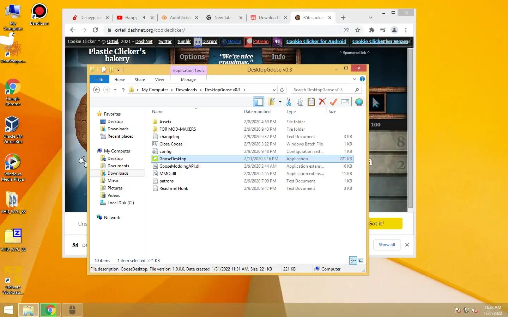Refresh the DesktopGoose folder view

(x=282, y=90)
